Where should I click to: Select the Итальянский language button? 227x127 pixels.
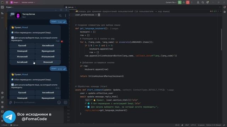pos(48,56)
